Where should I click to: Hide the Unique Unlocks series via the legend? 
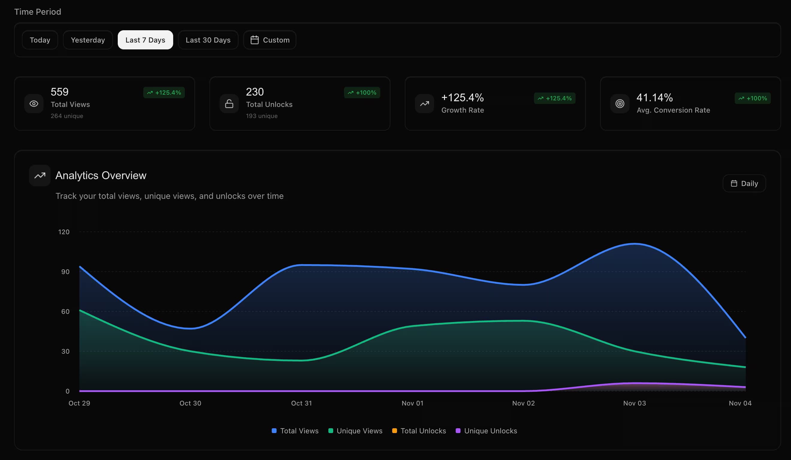tap(486, 431)
